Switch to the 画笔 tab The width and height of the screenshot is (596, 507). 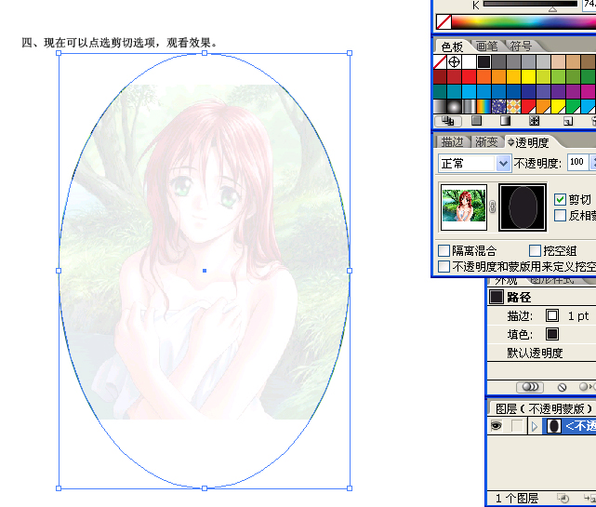[486, 46]
